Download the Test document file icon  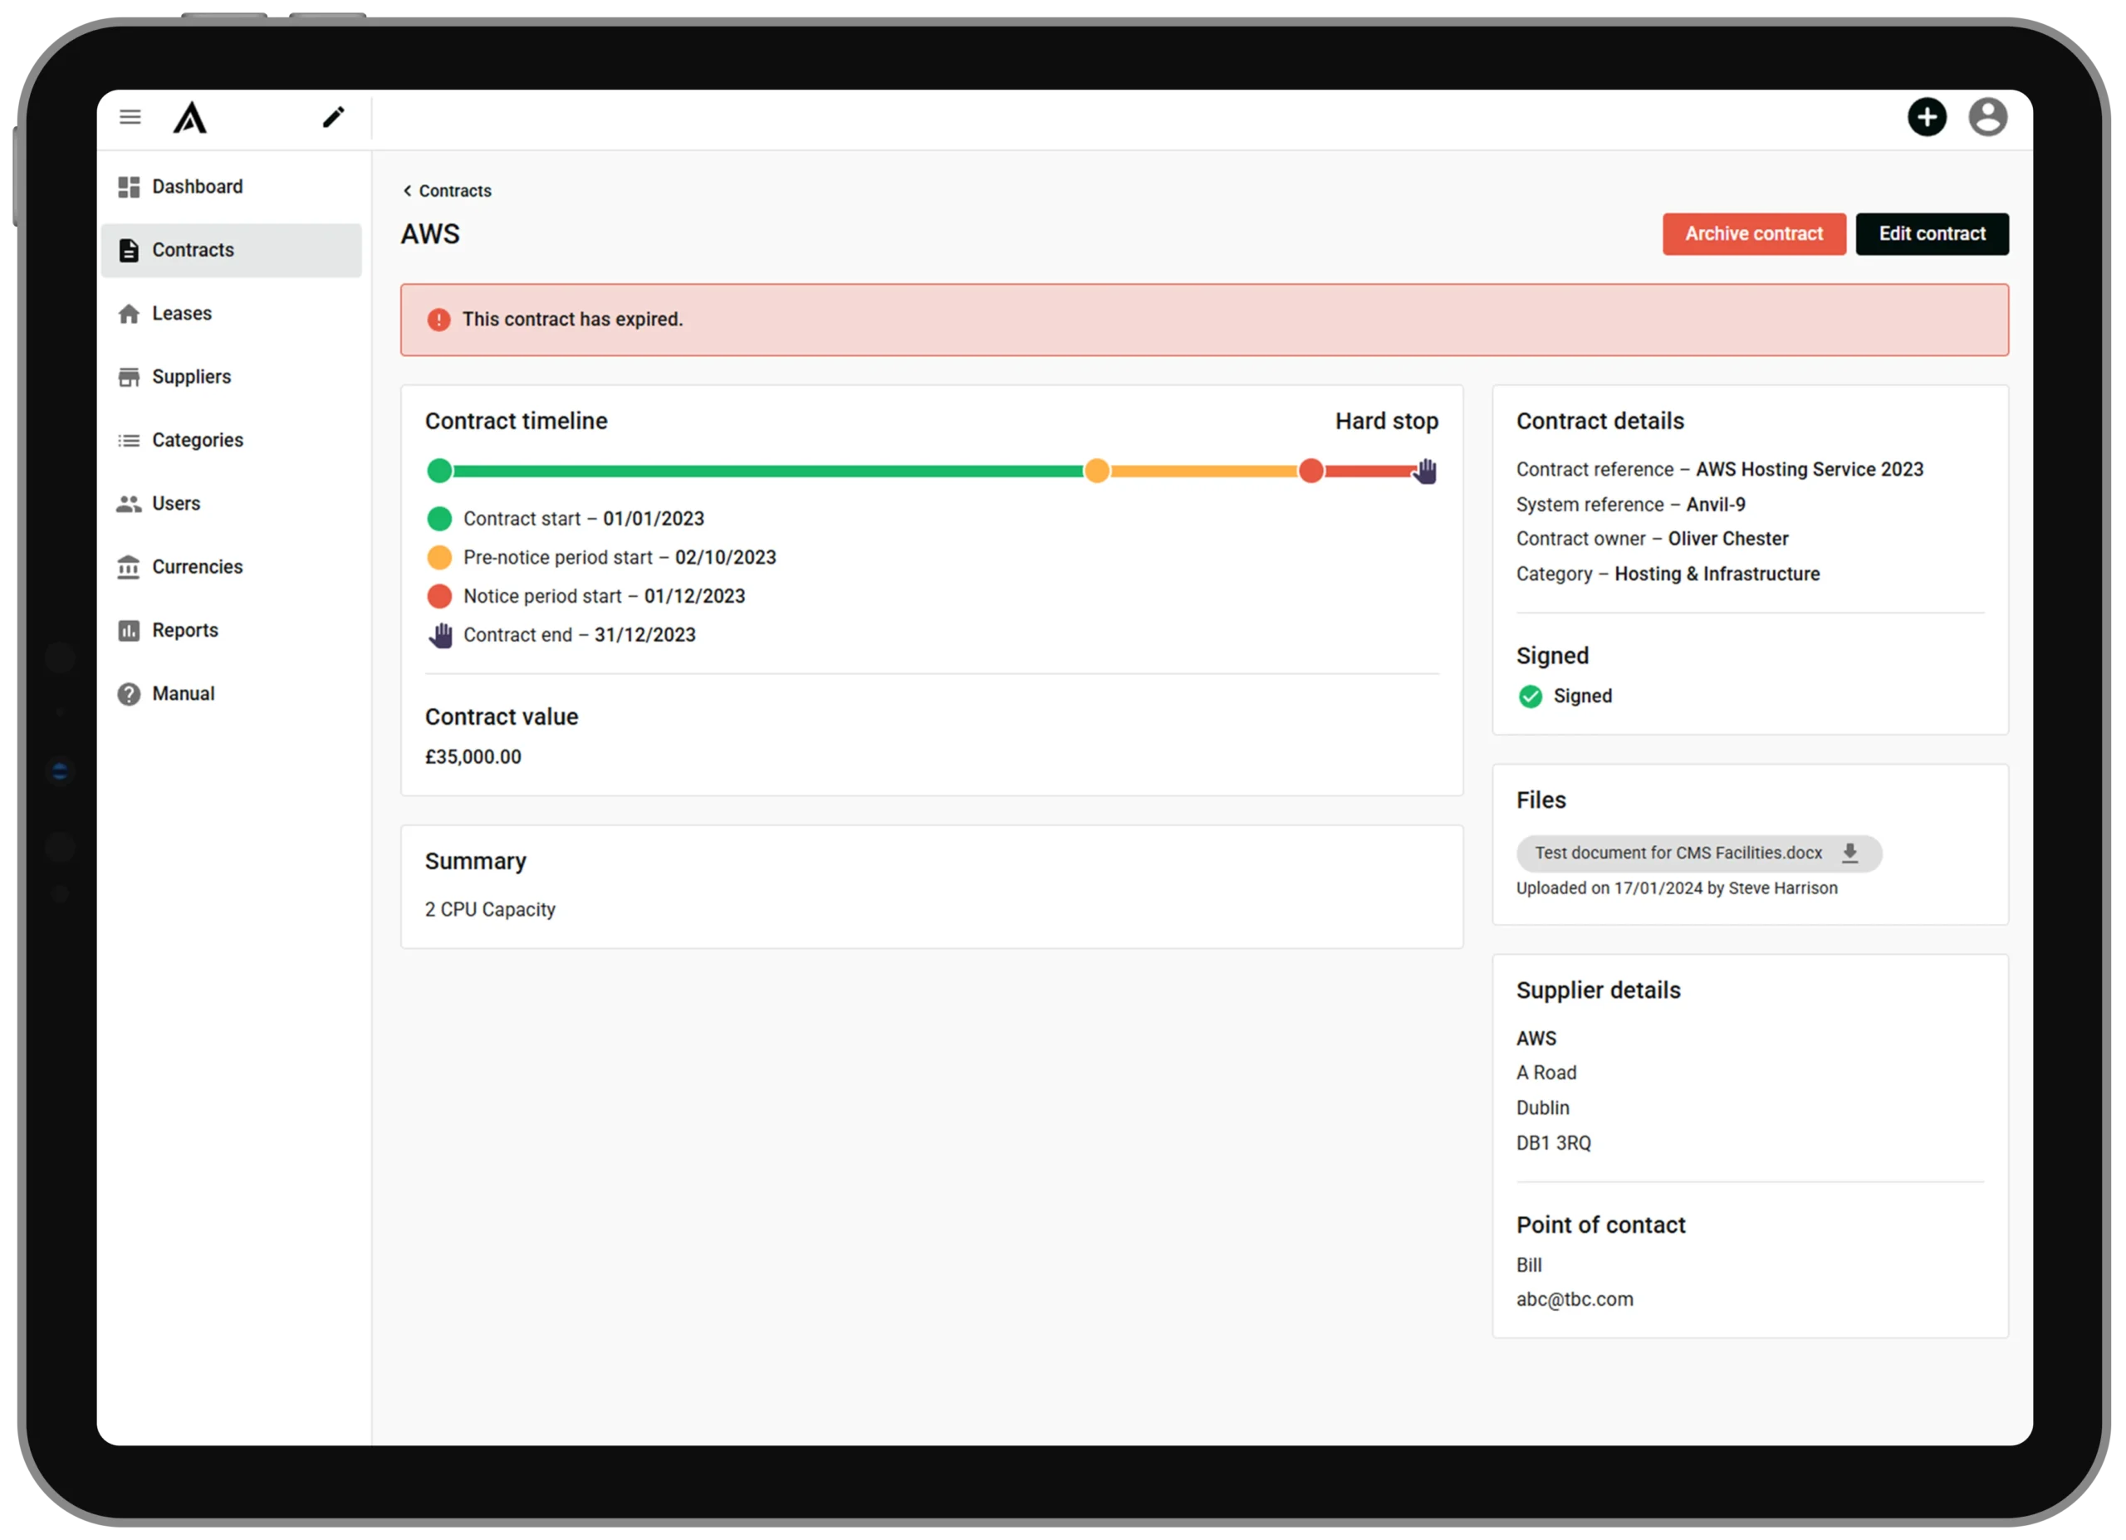click(x=1849, y=853)
